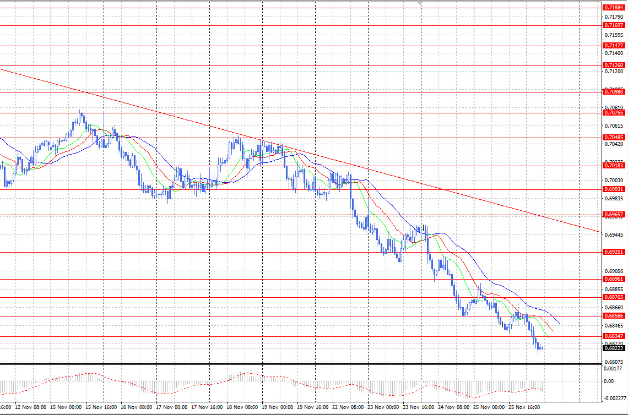Click the current price label 0.68223
Image resolution: width=628 pixels, height=415 pixels.
coord(614,348)
